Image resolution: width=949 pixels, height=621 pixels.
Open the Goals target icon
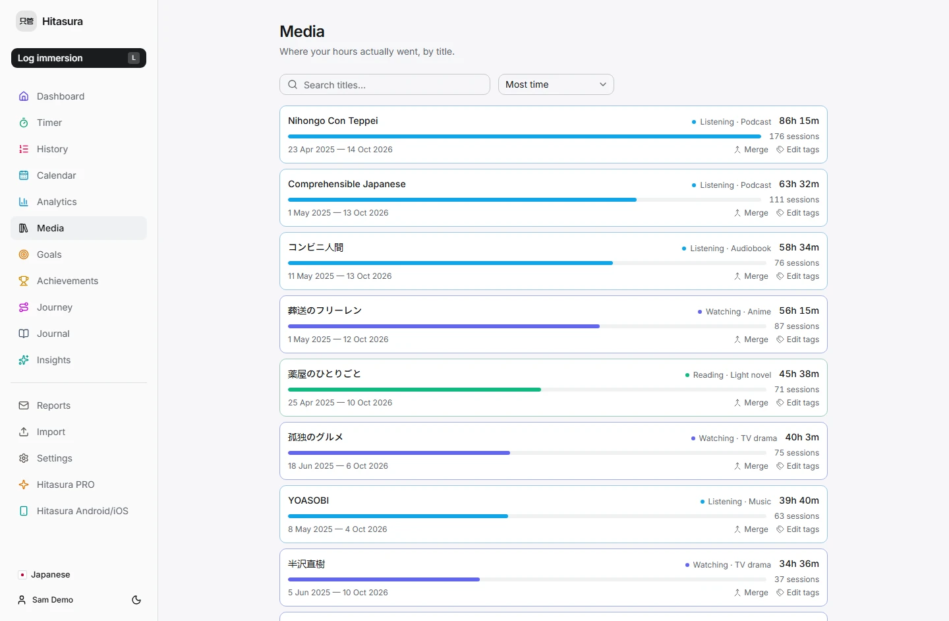coord(24,254)
